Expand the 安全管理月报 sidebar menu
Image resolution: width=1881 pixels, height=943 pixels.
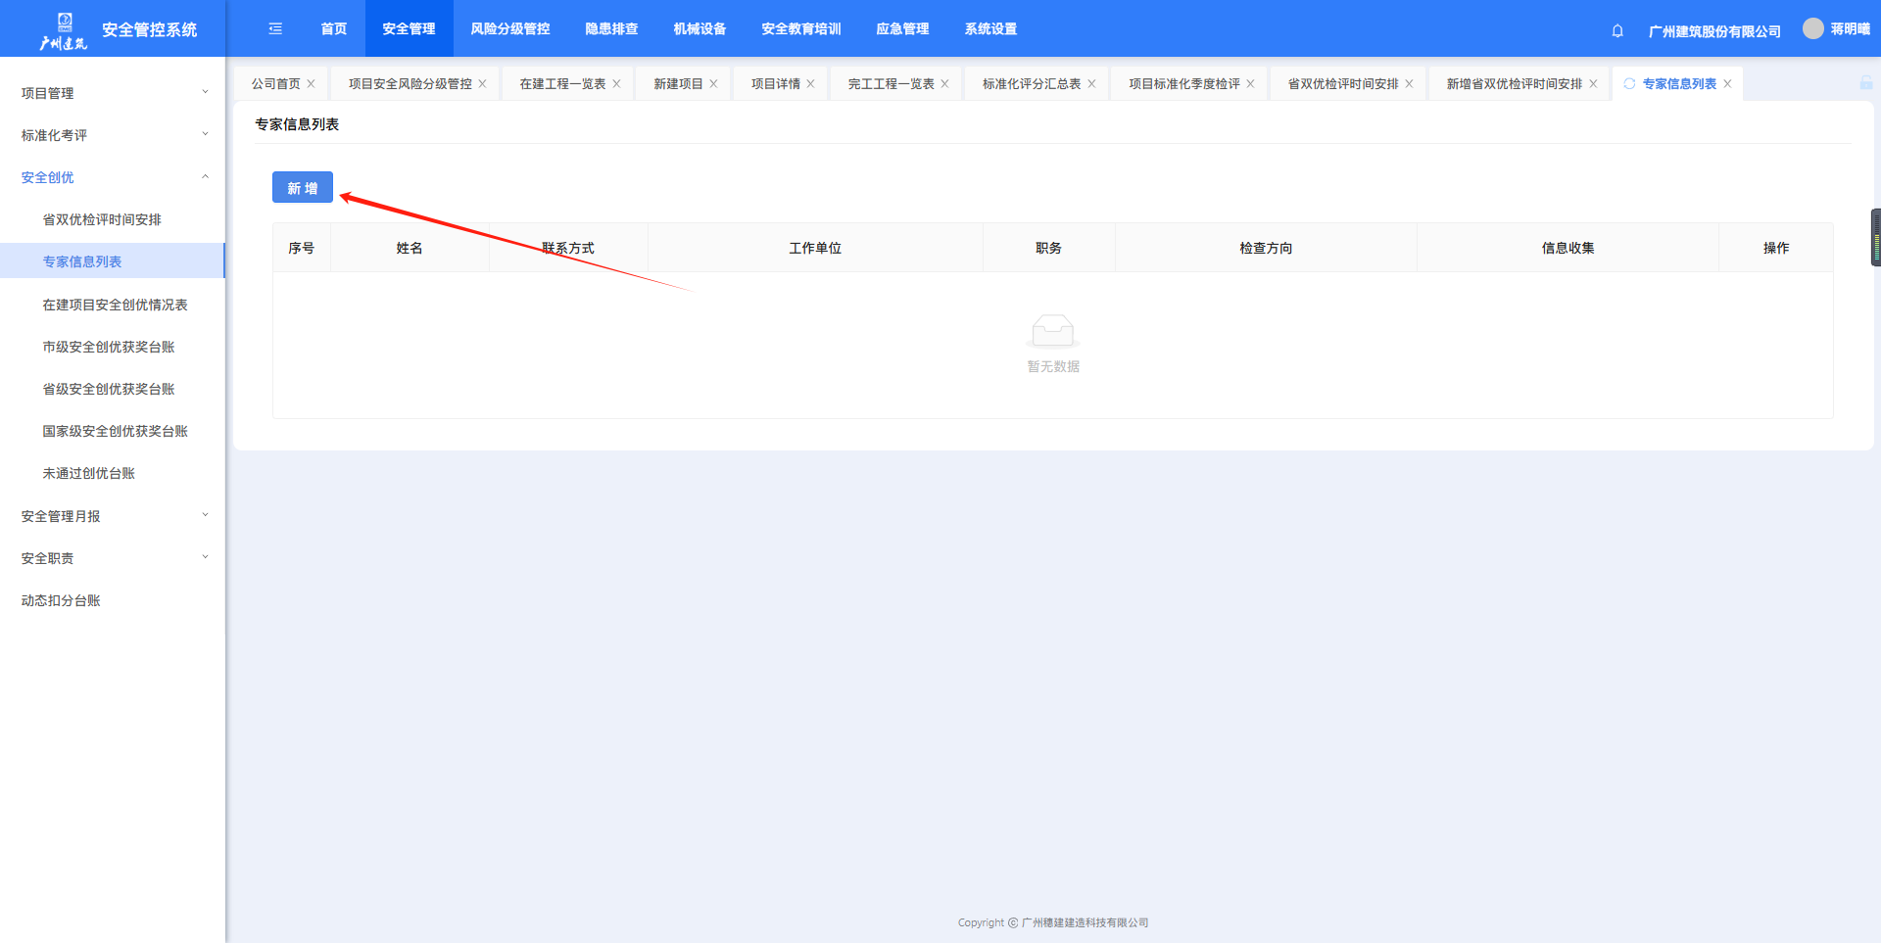pos(112,516)
